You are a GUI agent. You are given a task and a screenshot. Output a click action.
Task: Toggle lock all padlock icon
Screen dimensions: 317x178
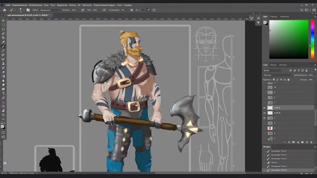[288, 80]
